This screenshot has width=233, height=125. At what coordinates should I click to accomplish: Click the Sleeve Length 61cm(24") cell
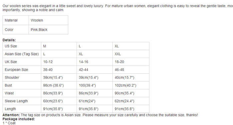pos(95,101)
